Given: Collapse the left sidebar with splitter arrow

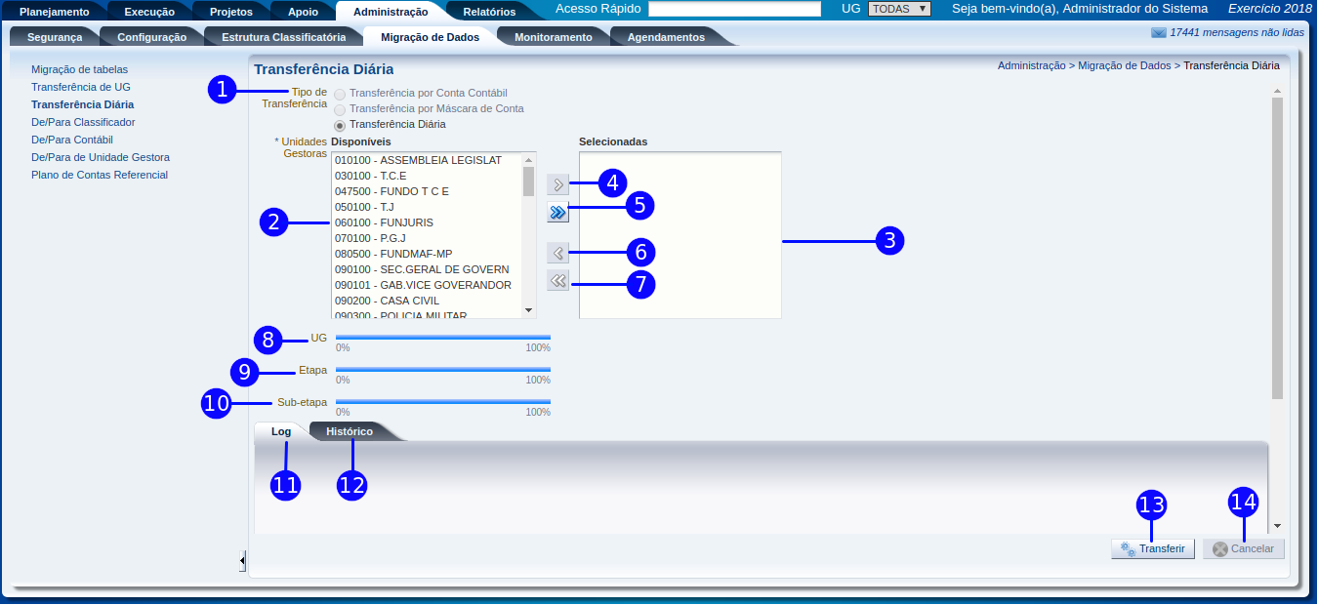Looking at the screenshot, I should pyautogui.click(x=242, y=560).
